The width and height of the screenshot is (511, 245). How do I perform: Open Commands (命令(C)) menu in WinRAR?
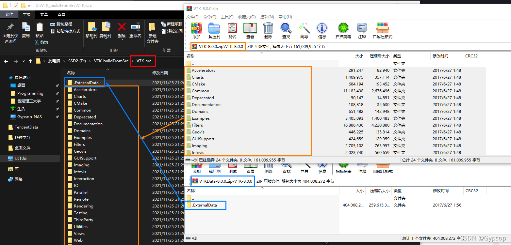[x=210, y=17]
